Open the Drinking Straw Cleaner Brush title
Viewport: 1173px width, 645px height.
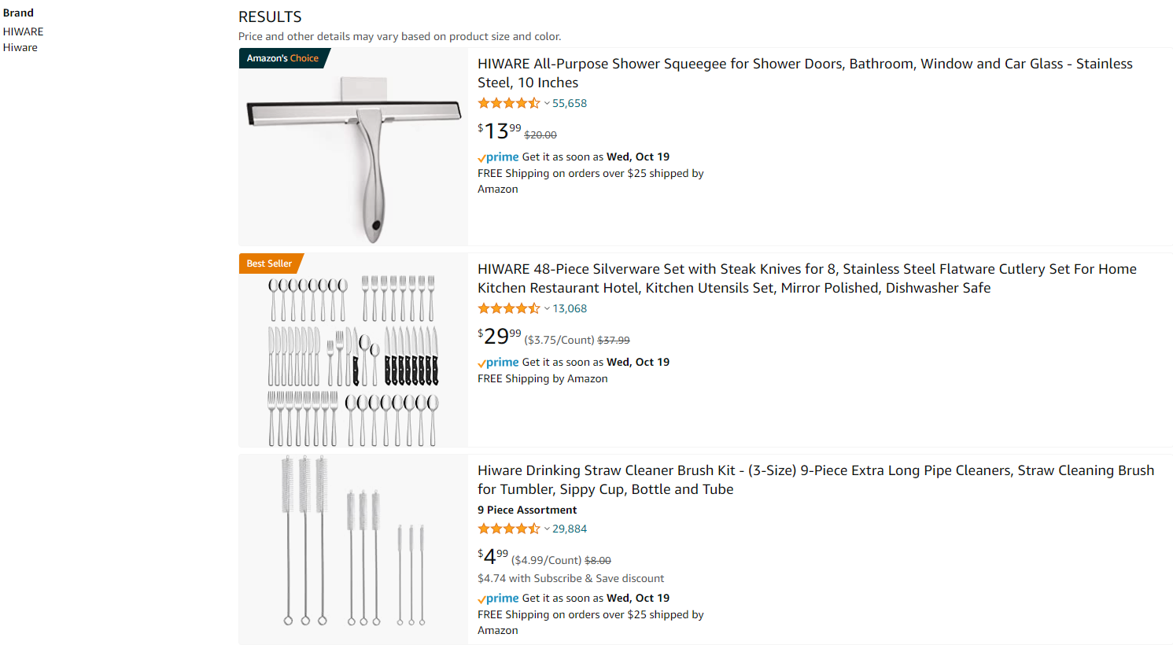(x=816, y=480)
